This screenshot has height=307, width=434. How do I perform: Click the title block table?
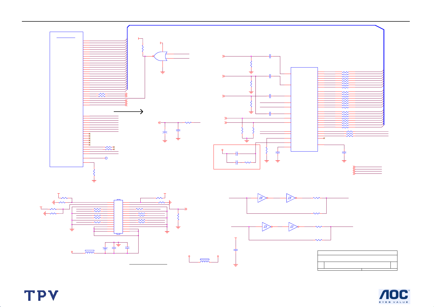pos(358,260)
